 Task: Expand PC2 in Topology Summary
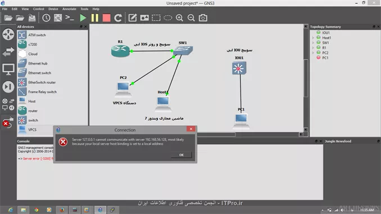pyautogui.click(x=313, y=53)
